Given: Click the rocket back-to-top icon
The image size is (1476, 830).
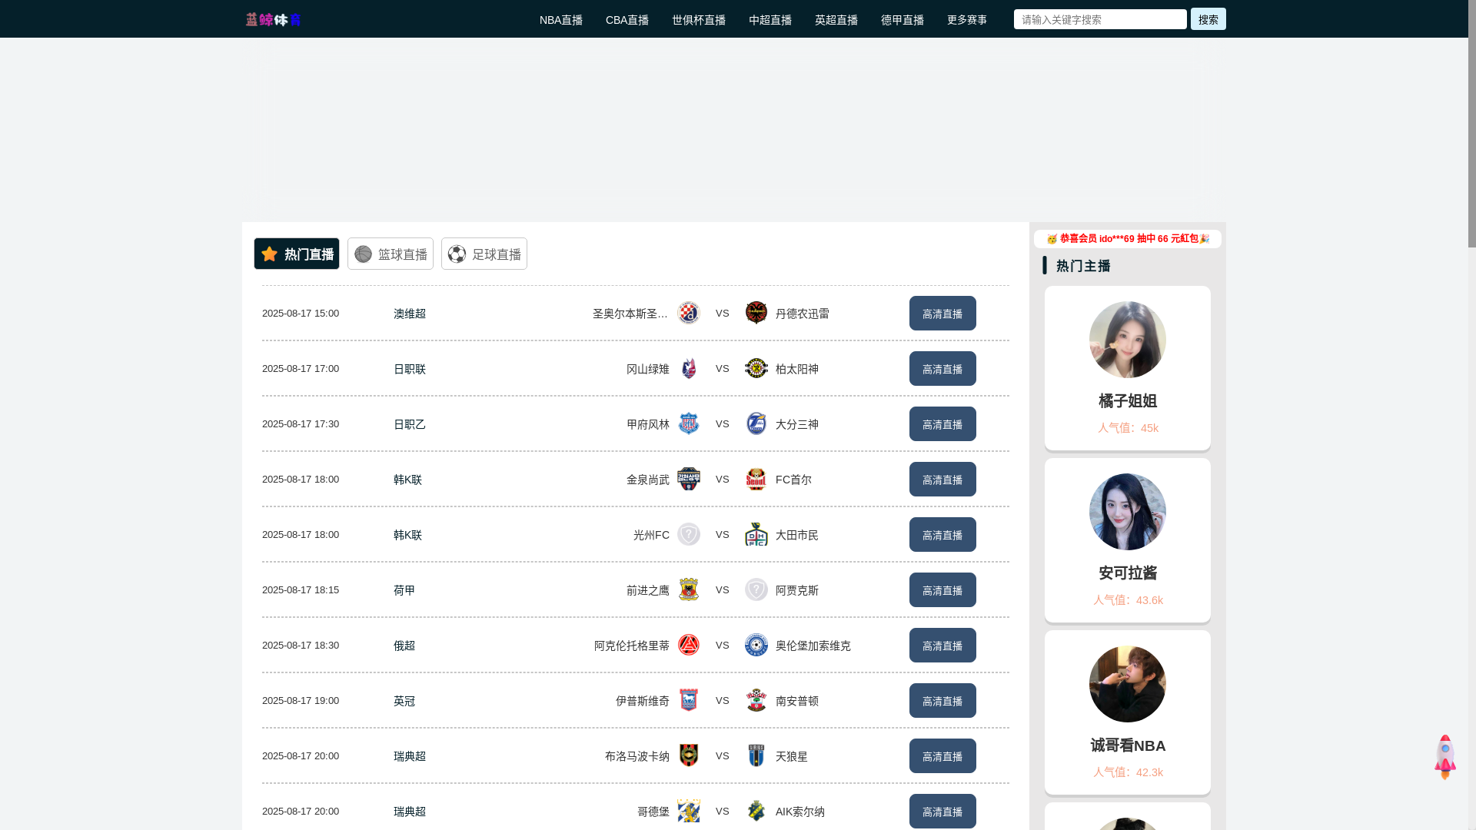Looking at the screenshot, I should click(1445, 757).
